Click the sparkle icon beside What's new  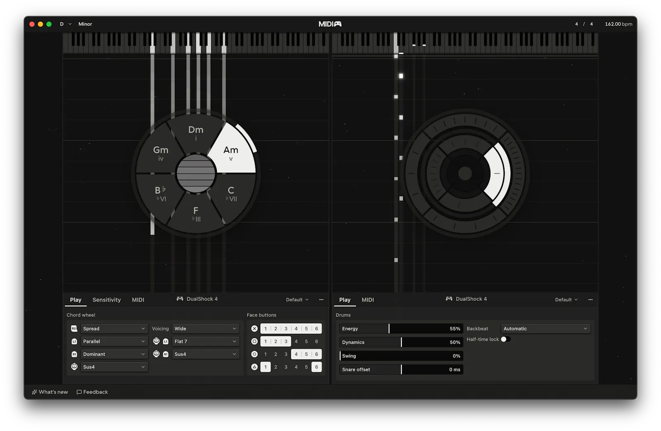tap(34, 392)
